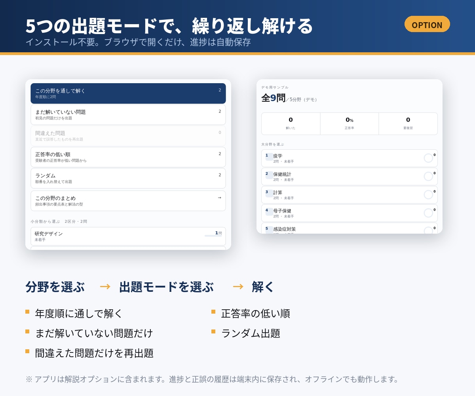Click progress ring on '感染症対策' row
475x396 pixels.
428,230
